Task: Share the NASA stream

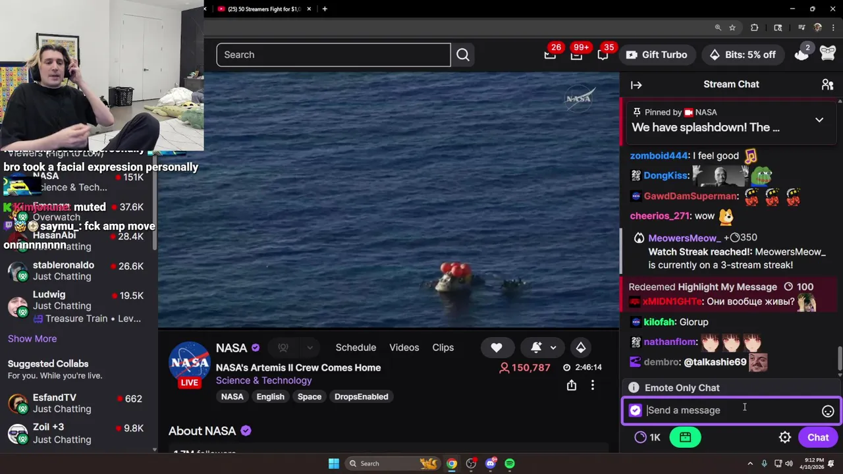Action: point(572,385)
